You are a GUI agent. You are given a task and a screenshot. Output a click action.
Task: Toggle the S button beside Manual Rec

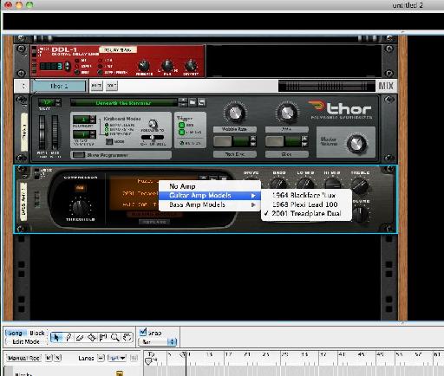coord(58,358)
